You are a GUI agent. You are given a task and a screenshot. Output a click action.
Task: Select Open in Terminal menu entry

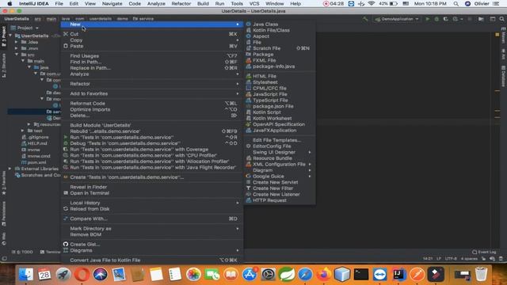(152, 193)
